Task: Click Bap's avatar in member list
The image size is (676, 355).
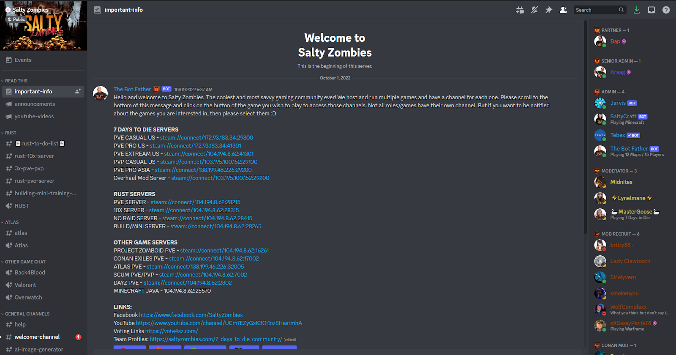Action: click(600, 41)
